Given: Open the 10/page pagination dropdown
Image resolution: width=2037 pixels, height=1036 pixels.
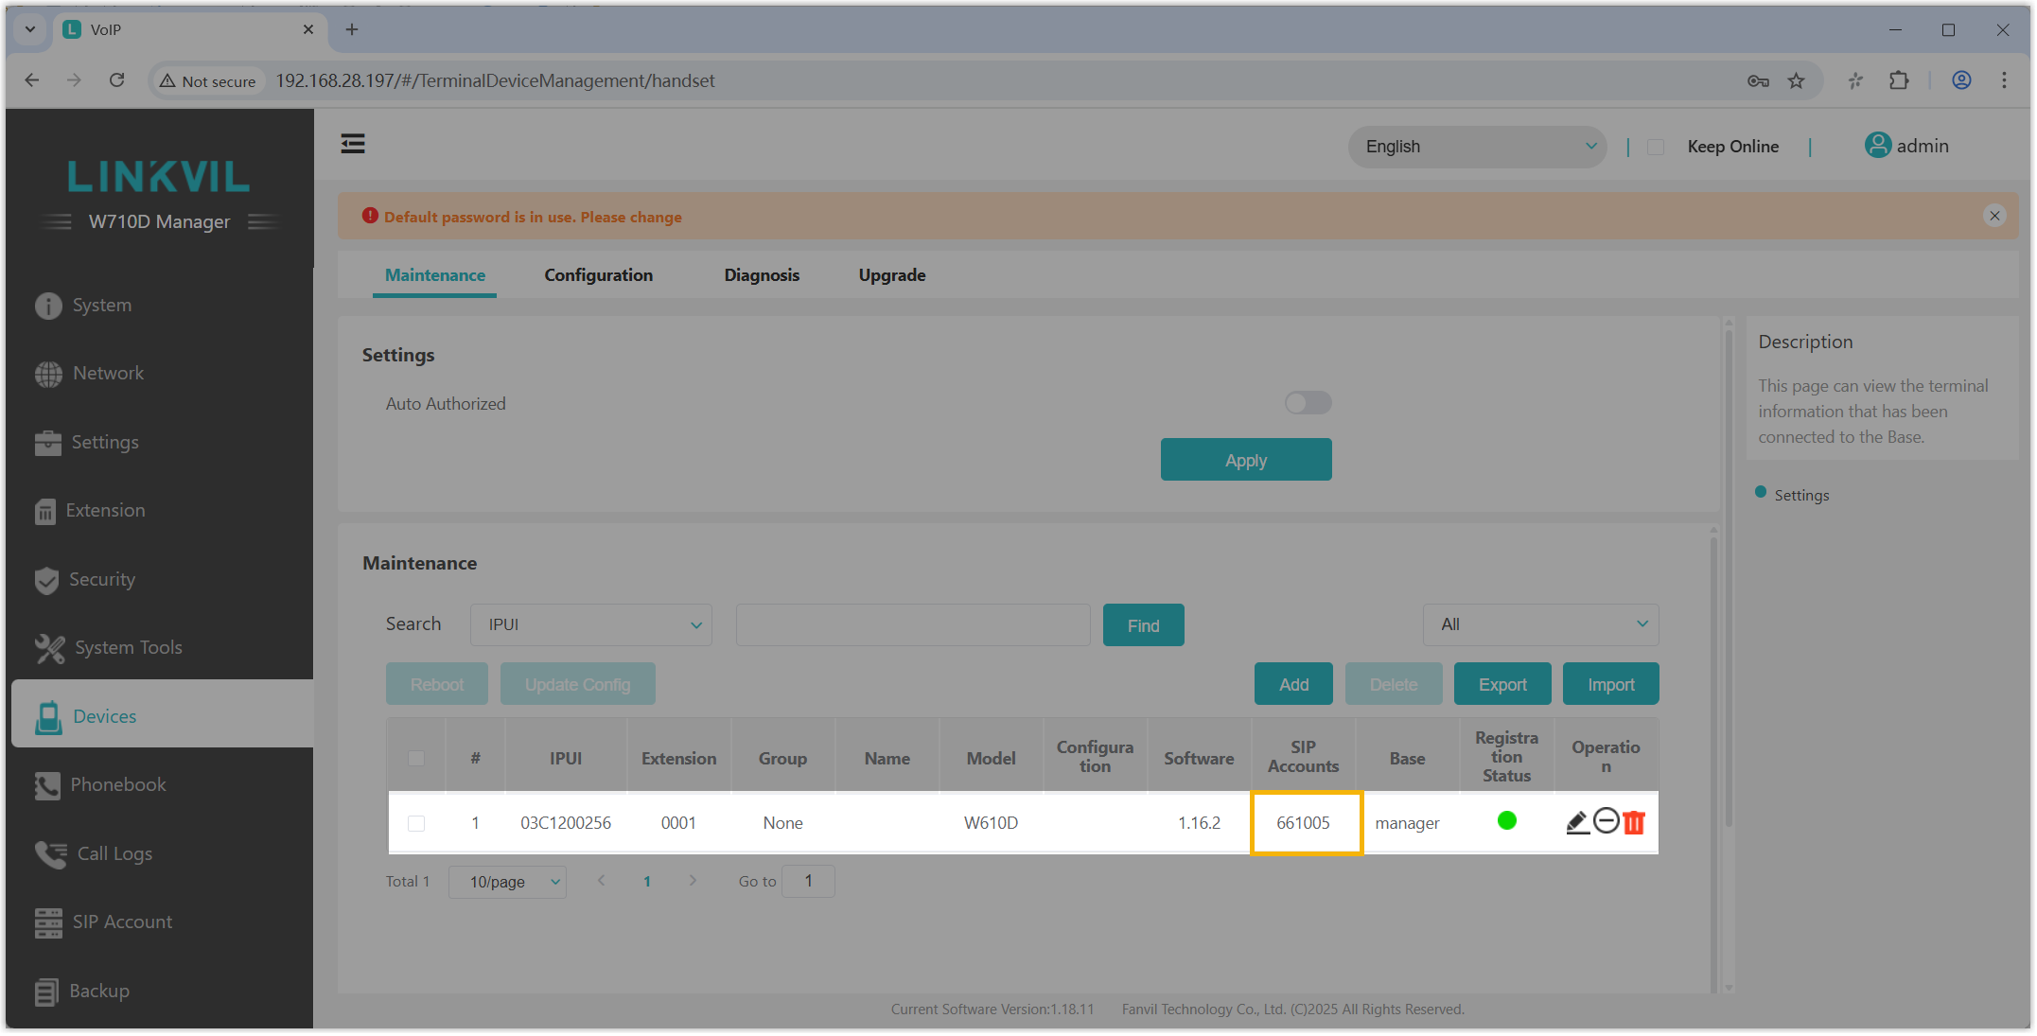Looking at the screenshot, I should pos(507,882).
